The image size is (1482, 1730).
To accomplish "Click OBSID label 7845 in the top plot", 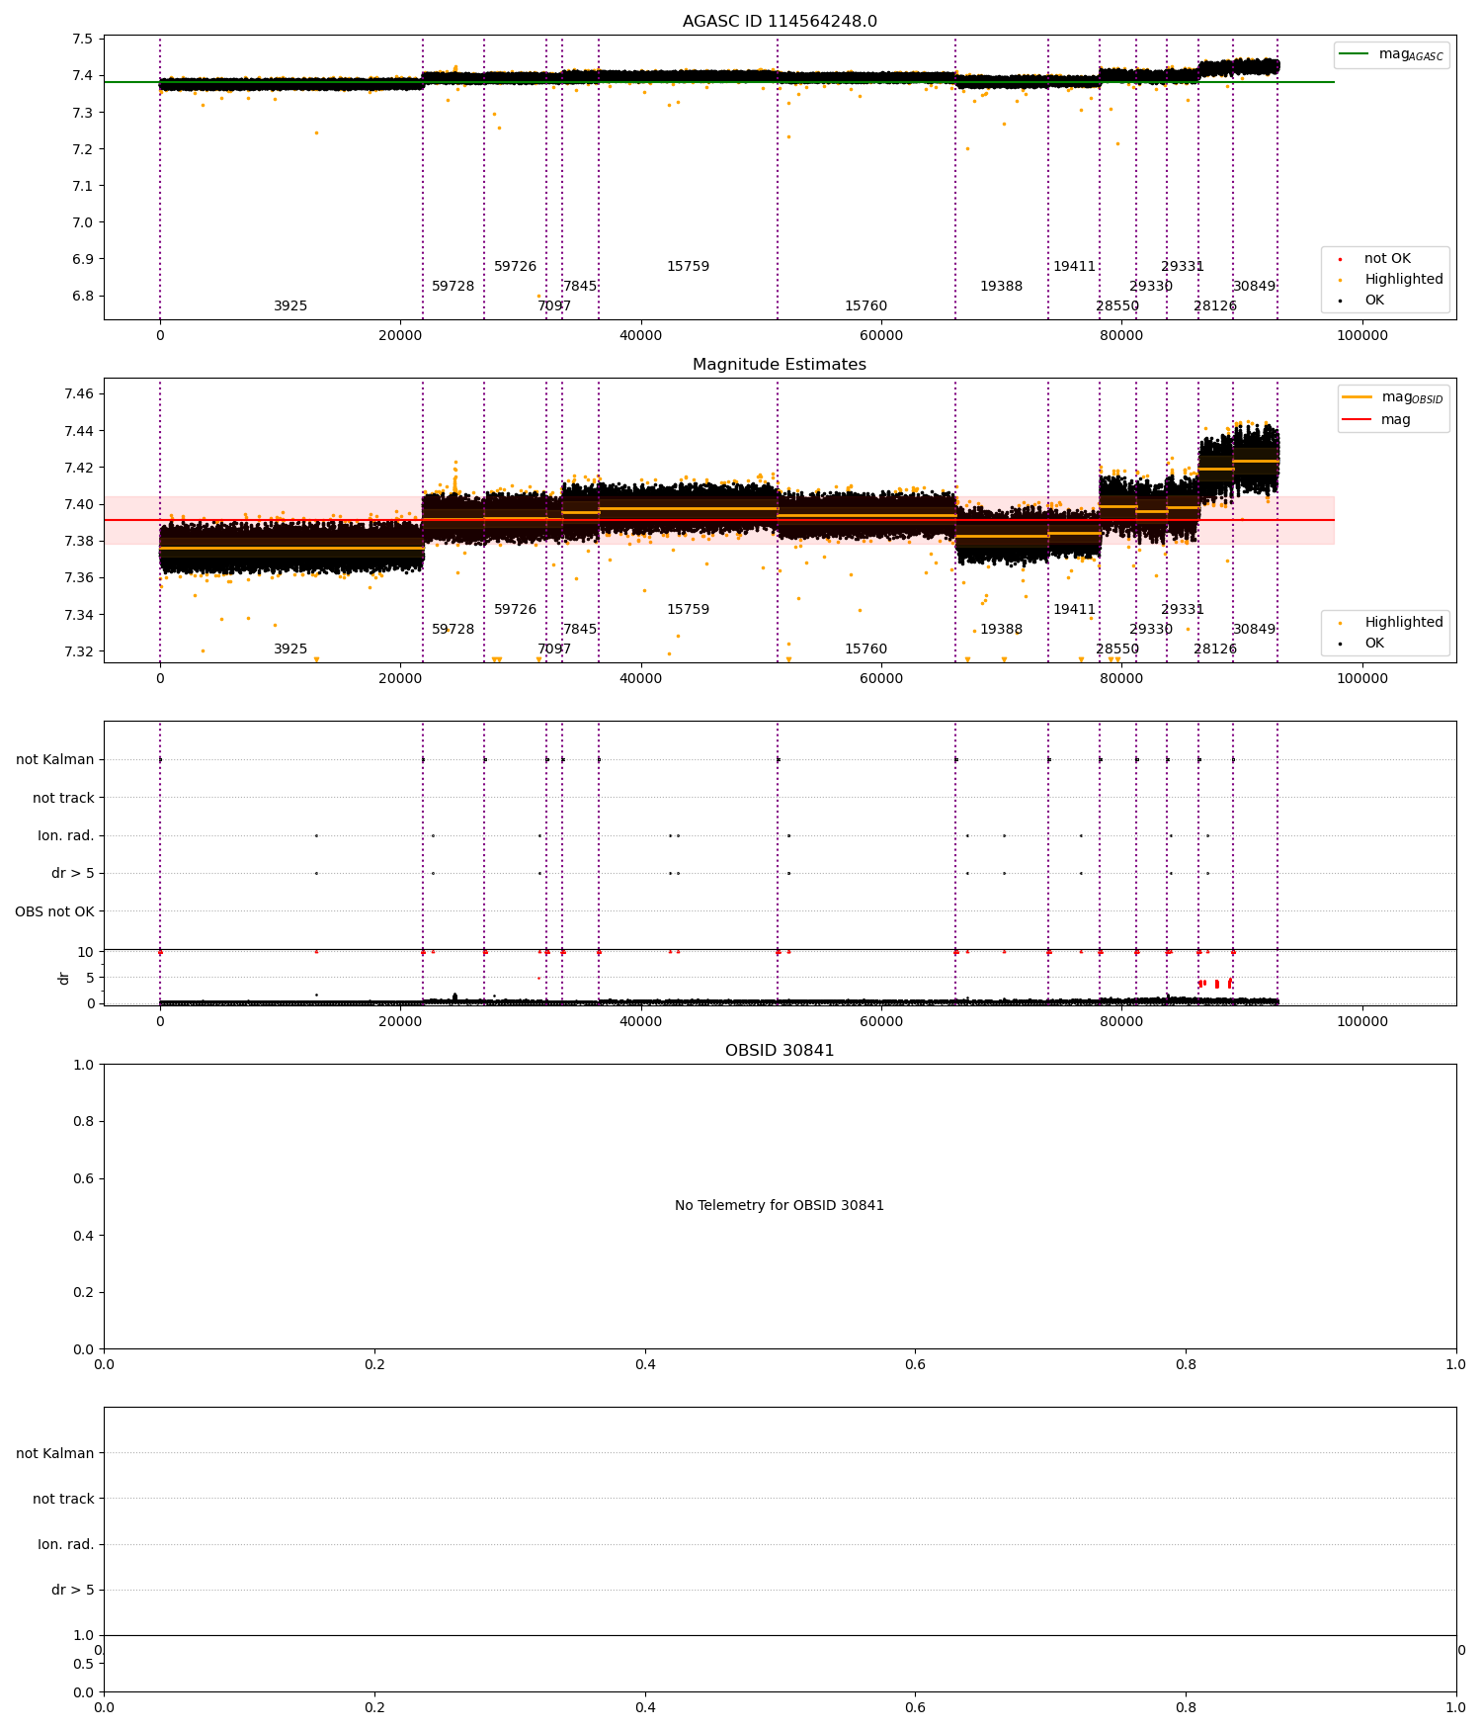I will click(580, 287).
